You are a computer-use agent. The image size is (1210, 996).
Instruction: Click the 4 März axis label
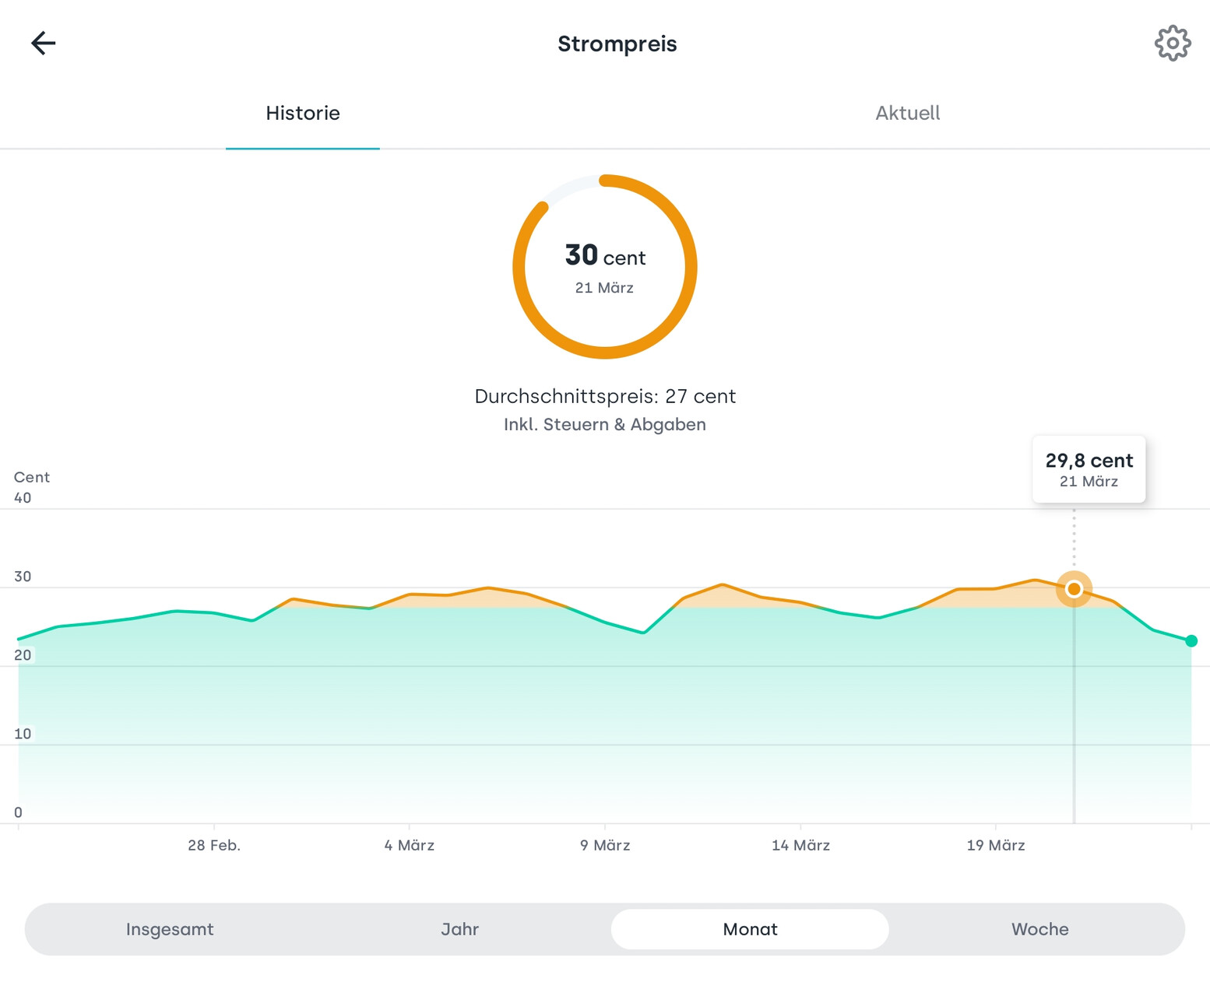(x=409, y=845)
